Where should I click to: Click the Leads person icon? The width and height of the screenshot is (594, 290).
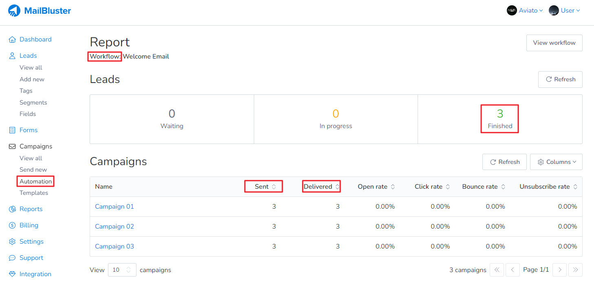click(12, 56)
